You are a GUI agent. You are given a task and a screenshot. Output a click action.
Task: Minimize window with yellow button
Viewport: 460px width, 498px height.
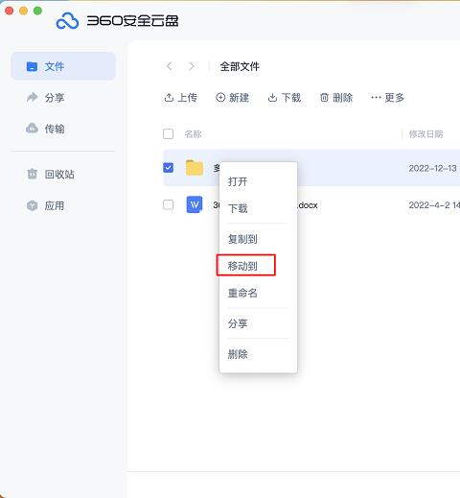(x=24, y=11)
